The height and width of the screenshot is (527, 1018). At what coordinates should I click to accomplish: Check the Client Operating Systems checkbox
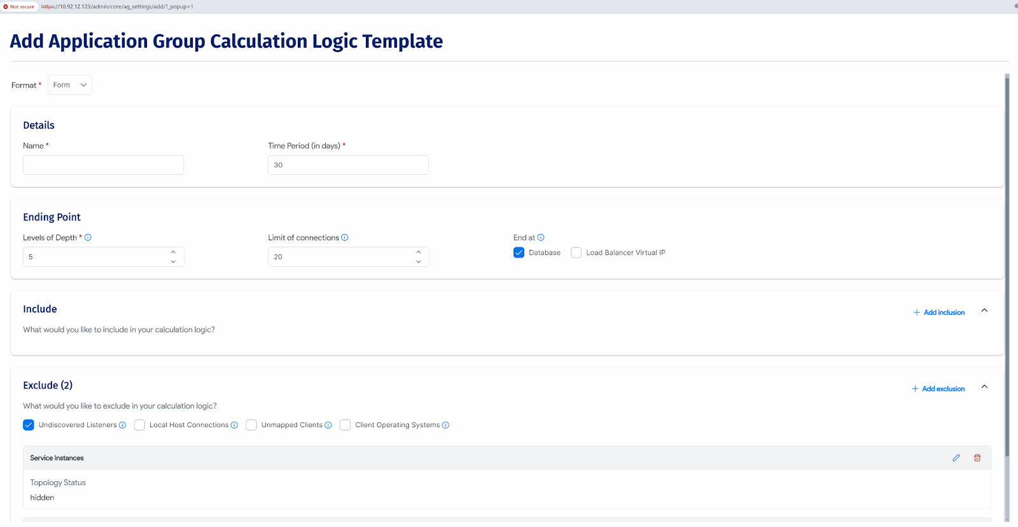[x=345, y=425]
